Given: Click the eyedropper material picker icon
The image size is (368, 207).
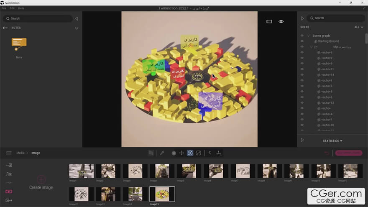Looking at the screenshot, I should [x=162, y=153].
